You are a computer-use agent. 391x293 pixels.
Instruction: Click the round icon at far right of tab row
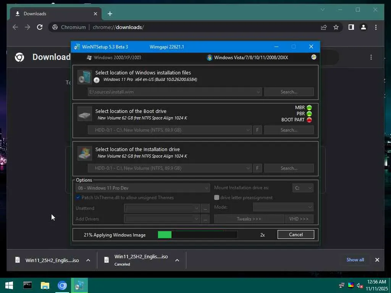314,57
